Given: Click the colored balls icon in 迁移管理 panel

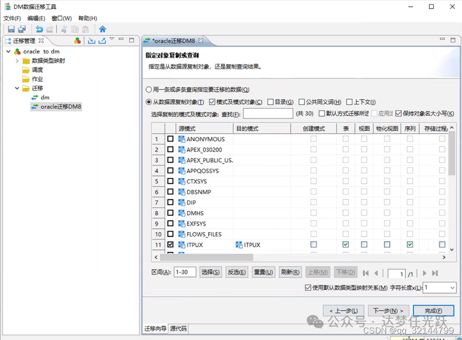Looking at the screenshot, I should click(77, 41).
